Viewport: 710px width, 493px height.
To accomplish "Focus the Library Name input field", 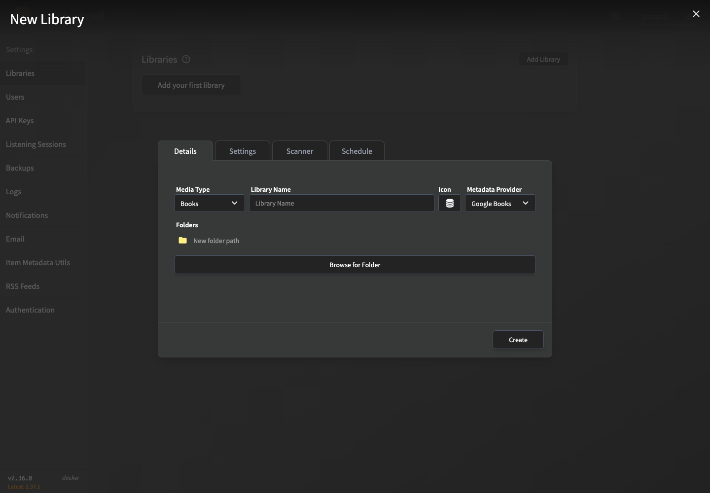I will pos(342,203).
